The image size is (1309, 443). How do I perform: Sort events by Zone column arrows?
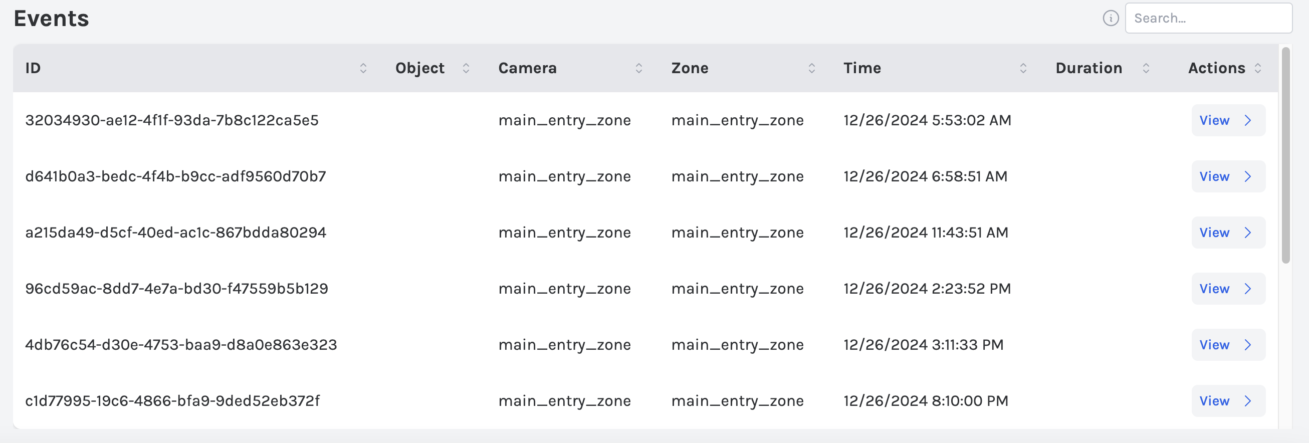coord(811,68)
